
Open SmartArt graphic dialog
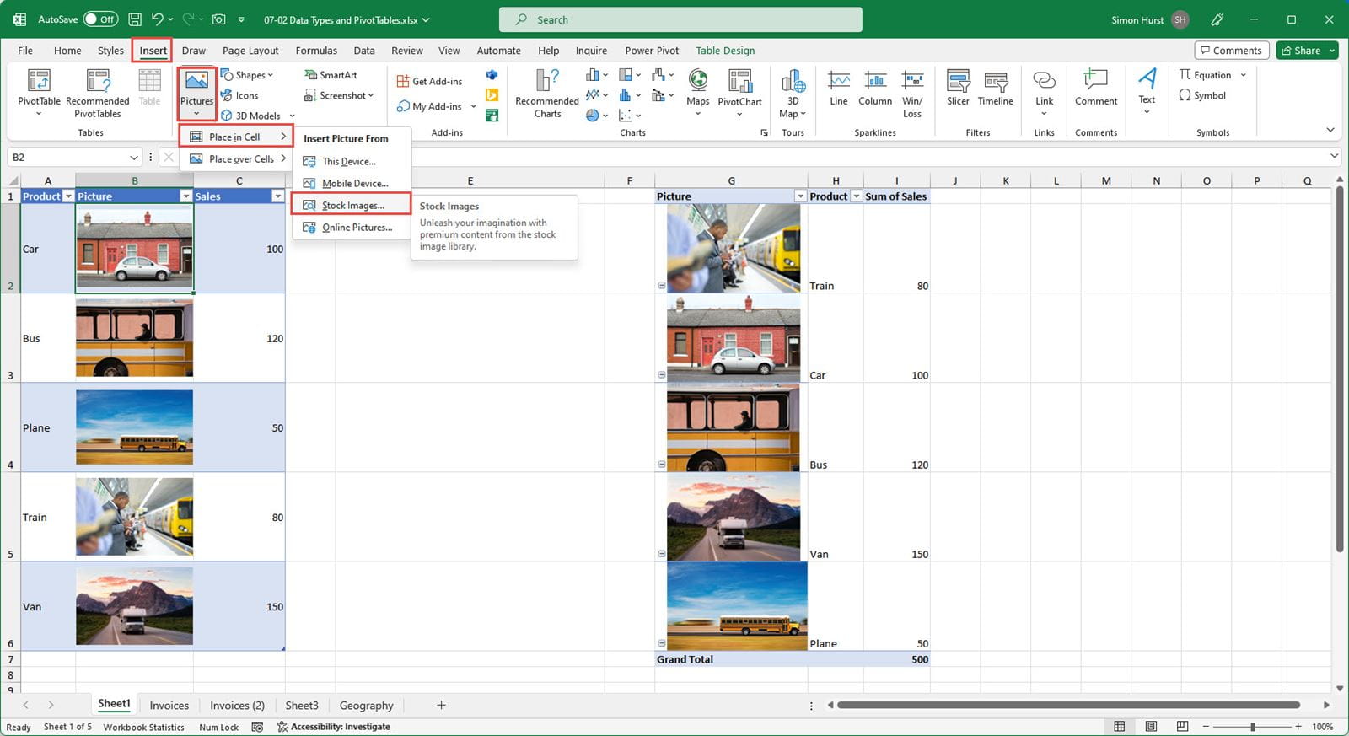click(331, 75)
